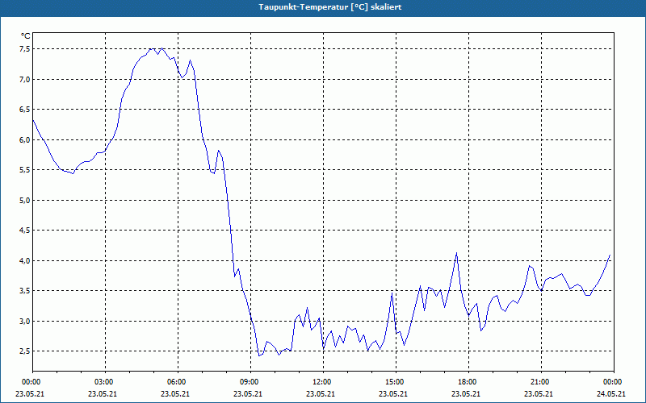646x403 pixels.
Task: Click the 5,0 y-axis label
Action: [x=25, y=200]
